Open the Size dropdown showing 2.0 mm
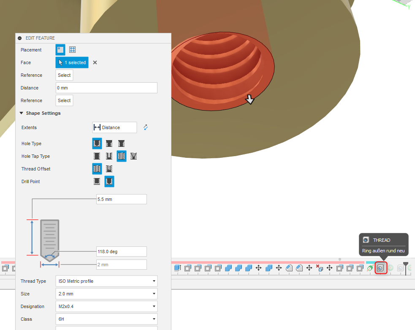Screen dimensions: 415x330 [x=106, y=294]
